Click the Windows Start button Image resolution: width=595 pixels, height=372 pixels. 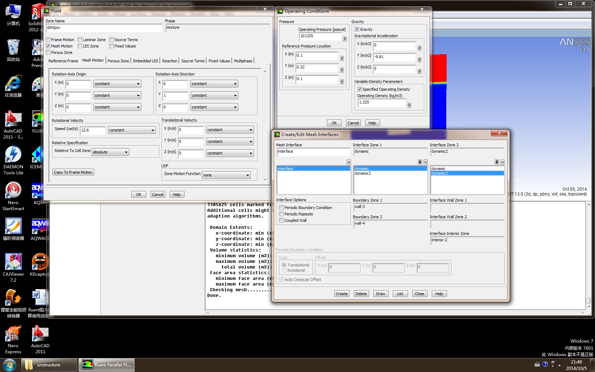10,365
